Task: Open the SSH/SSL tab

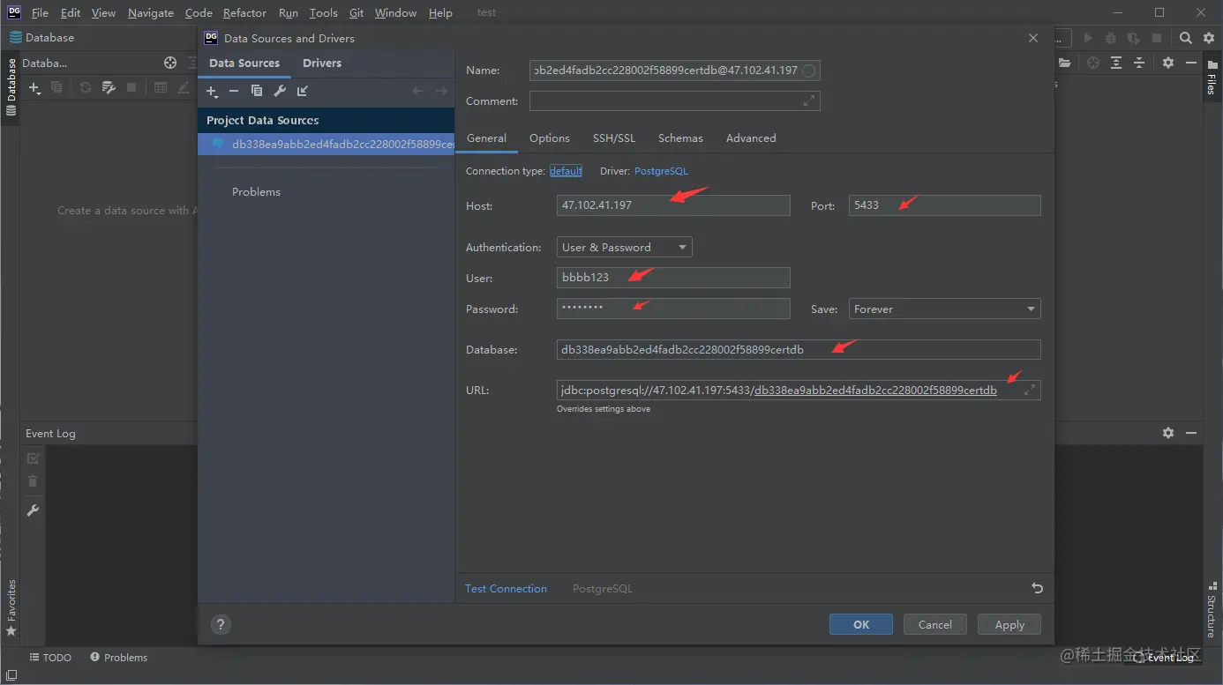Action: (x=614, y=138)
